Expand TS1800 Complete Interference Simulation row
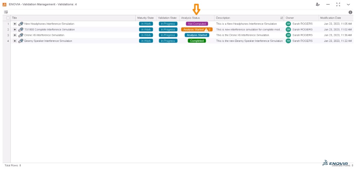Viewport: 356px width, 170px height. pos(15,30)
